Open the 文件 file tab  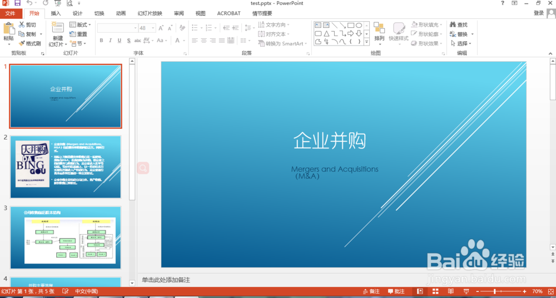tap(10, 13)
